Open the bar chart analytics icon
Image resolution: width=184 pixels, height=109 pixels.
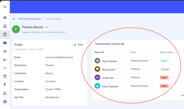[5, 93]
